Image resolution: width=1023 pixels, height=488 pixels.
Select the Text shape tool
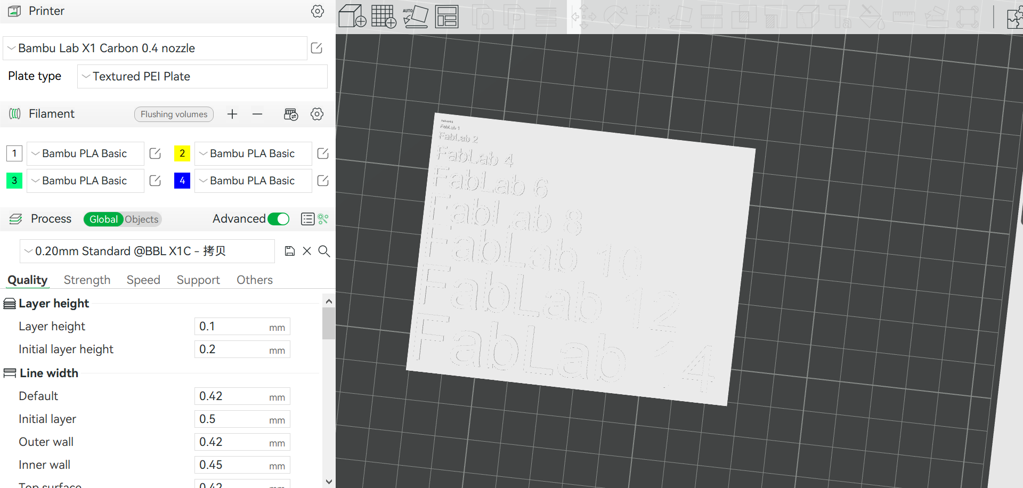click(840, 17)
